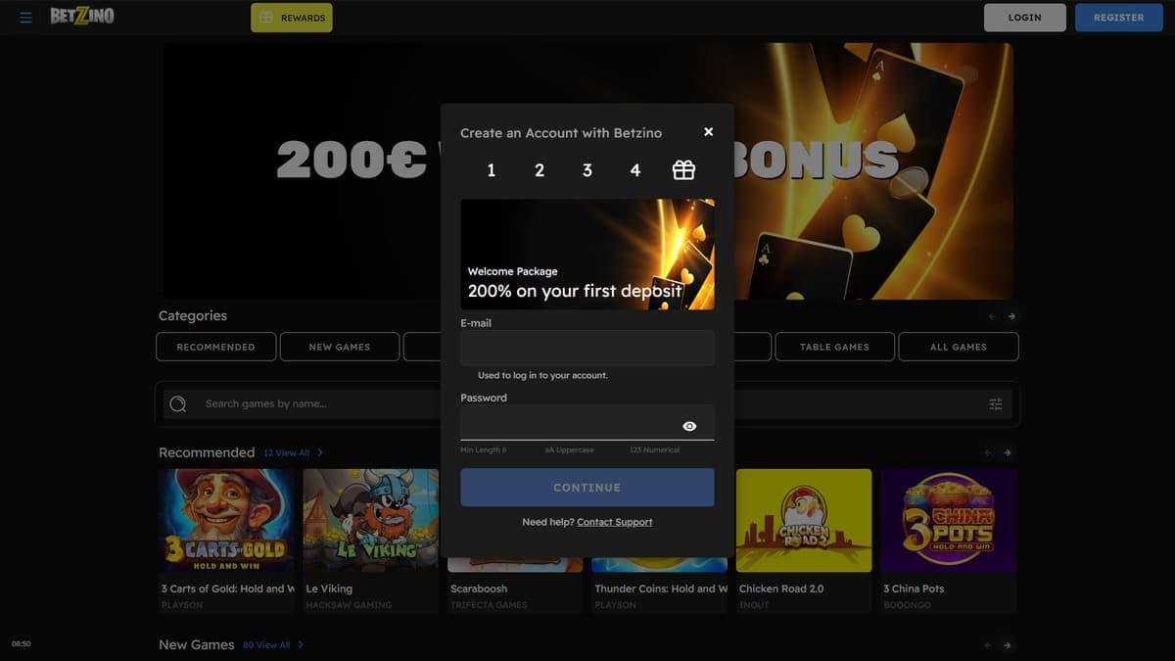Click the search magnifier icon
Viewport: 1175px width, 661px height.
click(178, 403)
